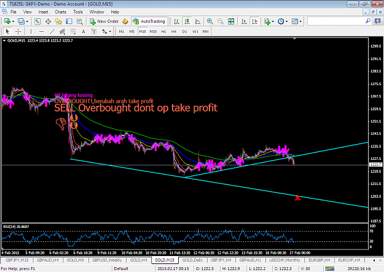Click the red X marker on trendline

click(297, 198)
